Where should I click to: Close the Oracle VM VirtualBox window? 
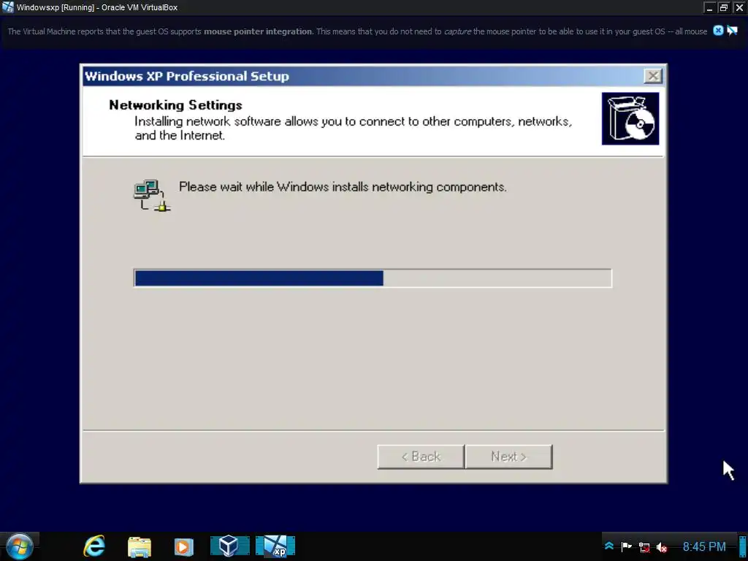point(739,7)
